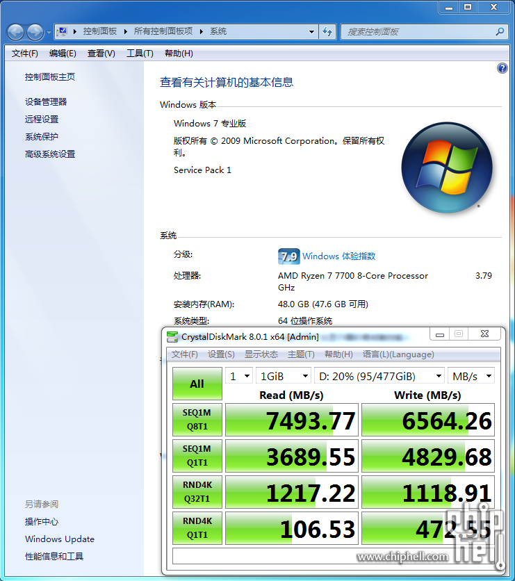
Task: Run the SEQ1M Q8T1 test
Action: coord(197,420)
